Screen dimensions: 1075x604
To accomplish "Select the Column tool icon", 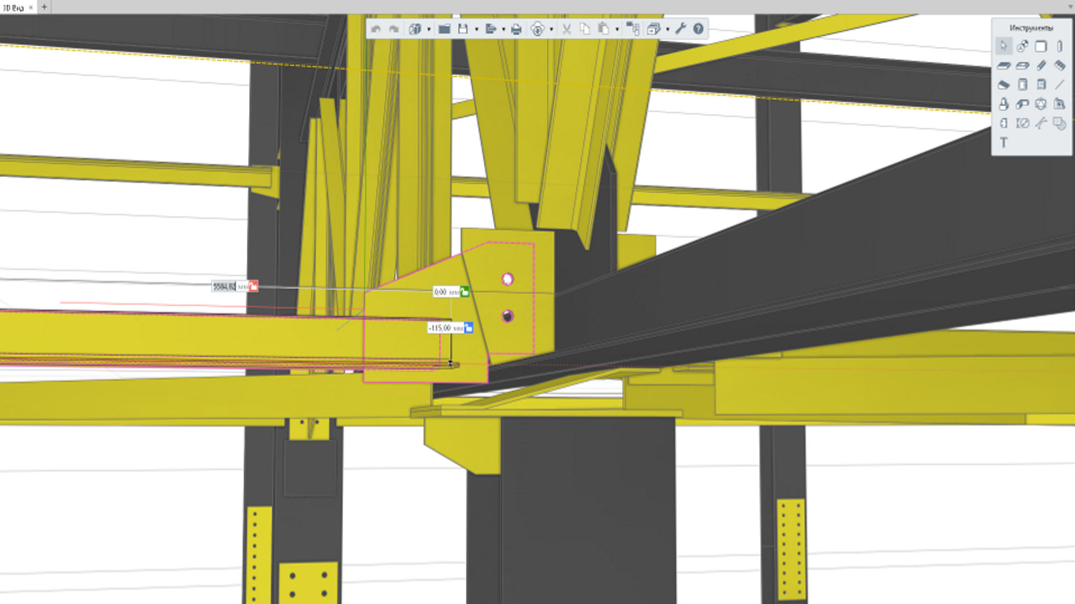I will tap(1059, 46).
